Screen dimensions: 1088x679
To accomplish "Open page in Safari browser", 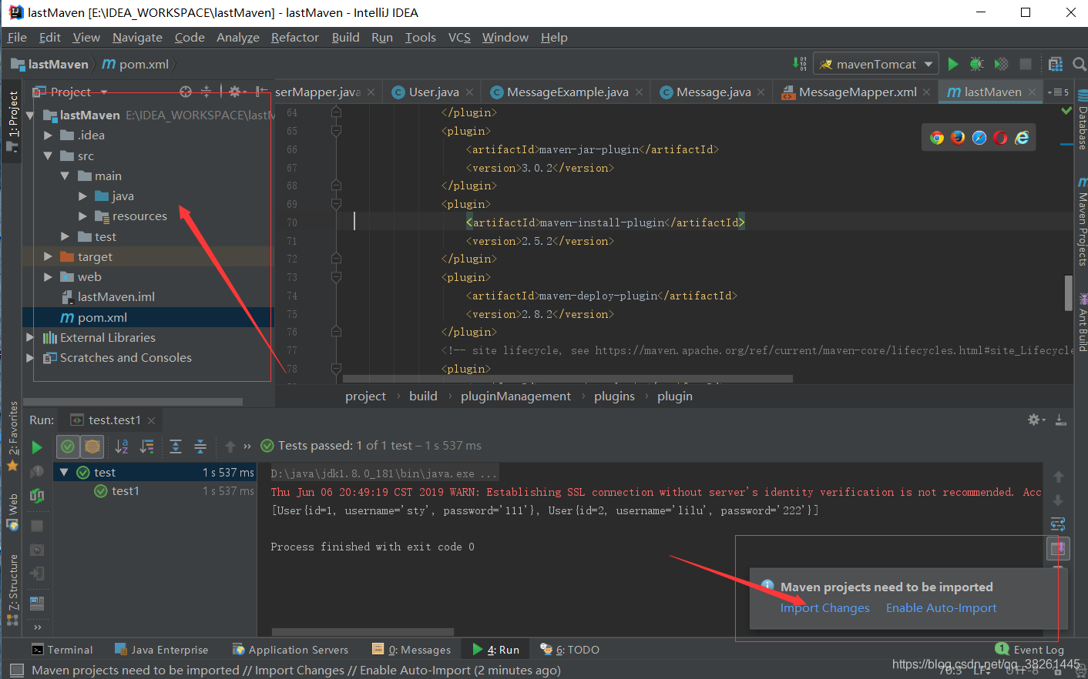I will point(979,138).
